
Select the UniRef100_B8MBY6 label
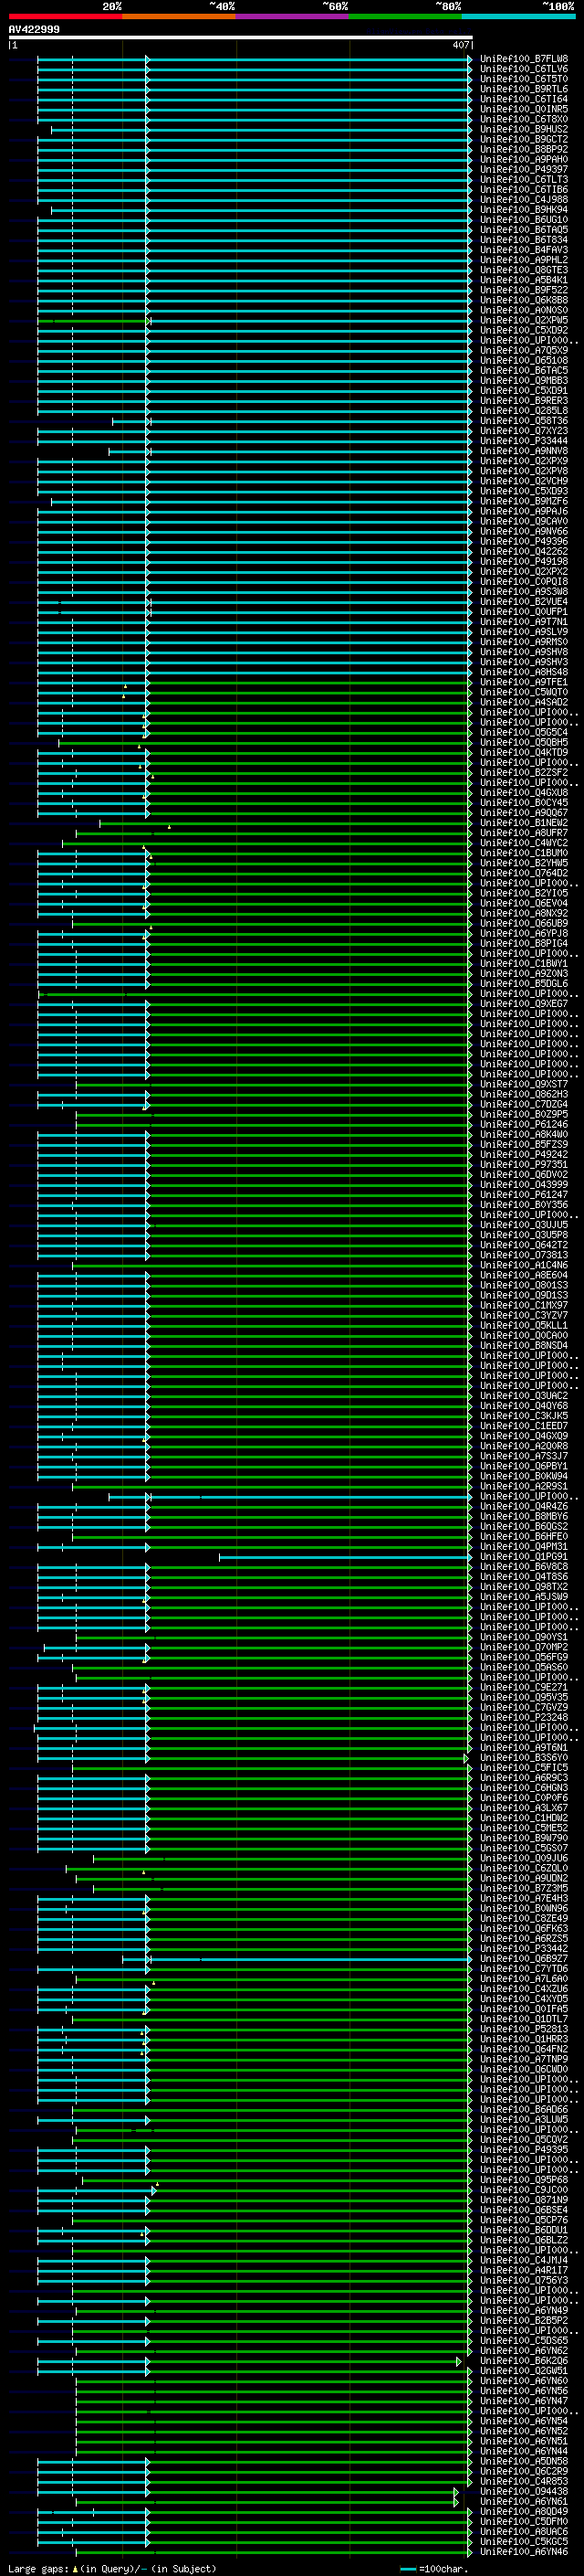click(x=524, y=1516)
